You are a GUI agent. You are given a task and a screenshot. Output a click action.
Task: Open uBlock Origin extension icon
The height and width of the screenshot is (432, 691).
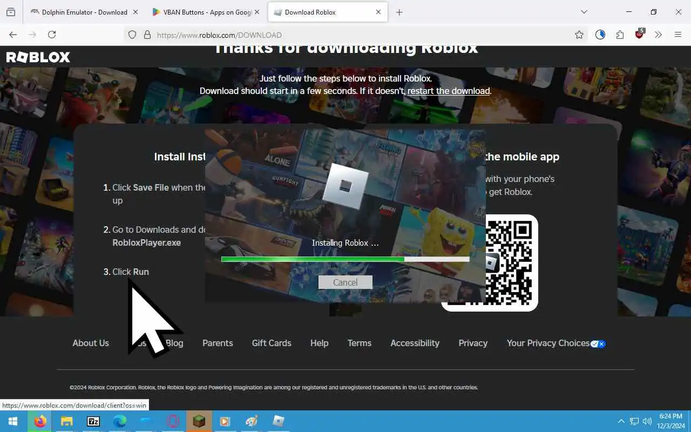(x=640, y=34)
